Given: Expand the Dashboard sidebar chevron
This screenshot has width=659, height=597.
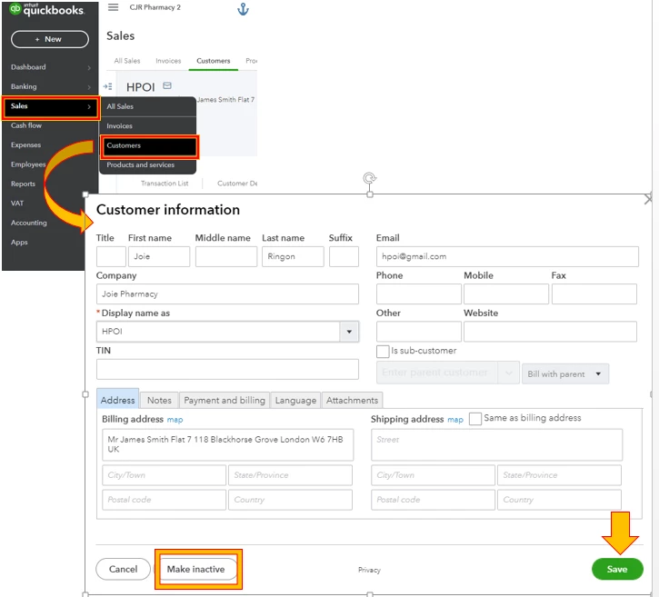Looking at the screenshot, I should (89, 67).
